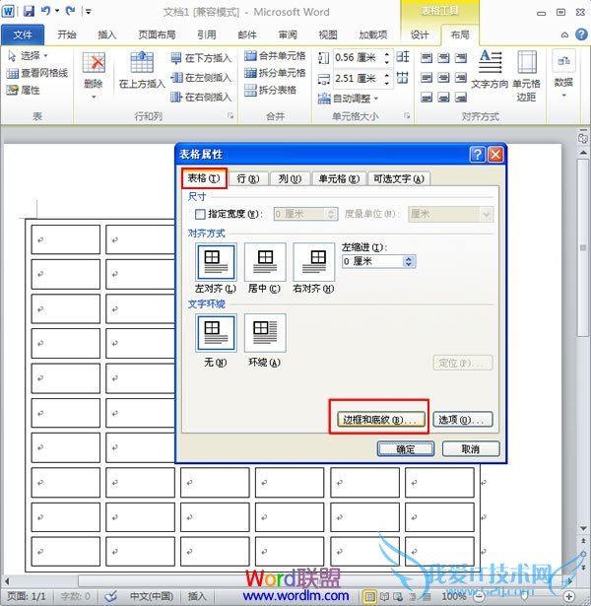This screenshot has width=591, height=606.
Task: Switch to the 可选文字(A) tab in dialog
Action: coord(399,178)
